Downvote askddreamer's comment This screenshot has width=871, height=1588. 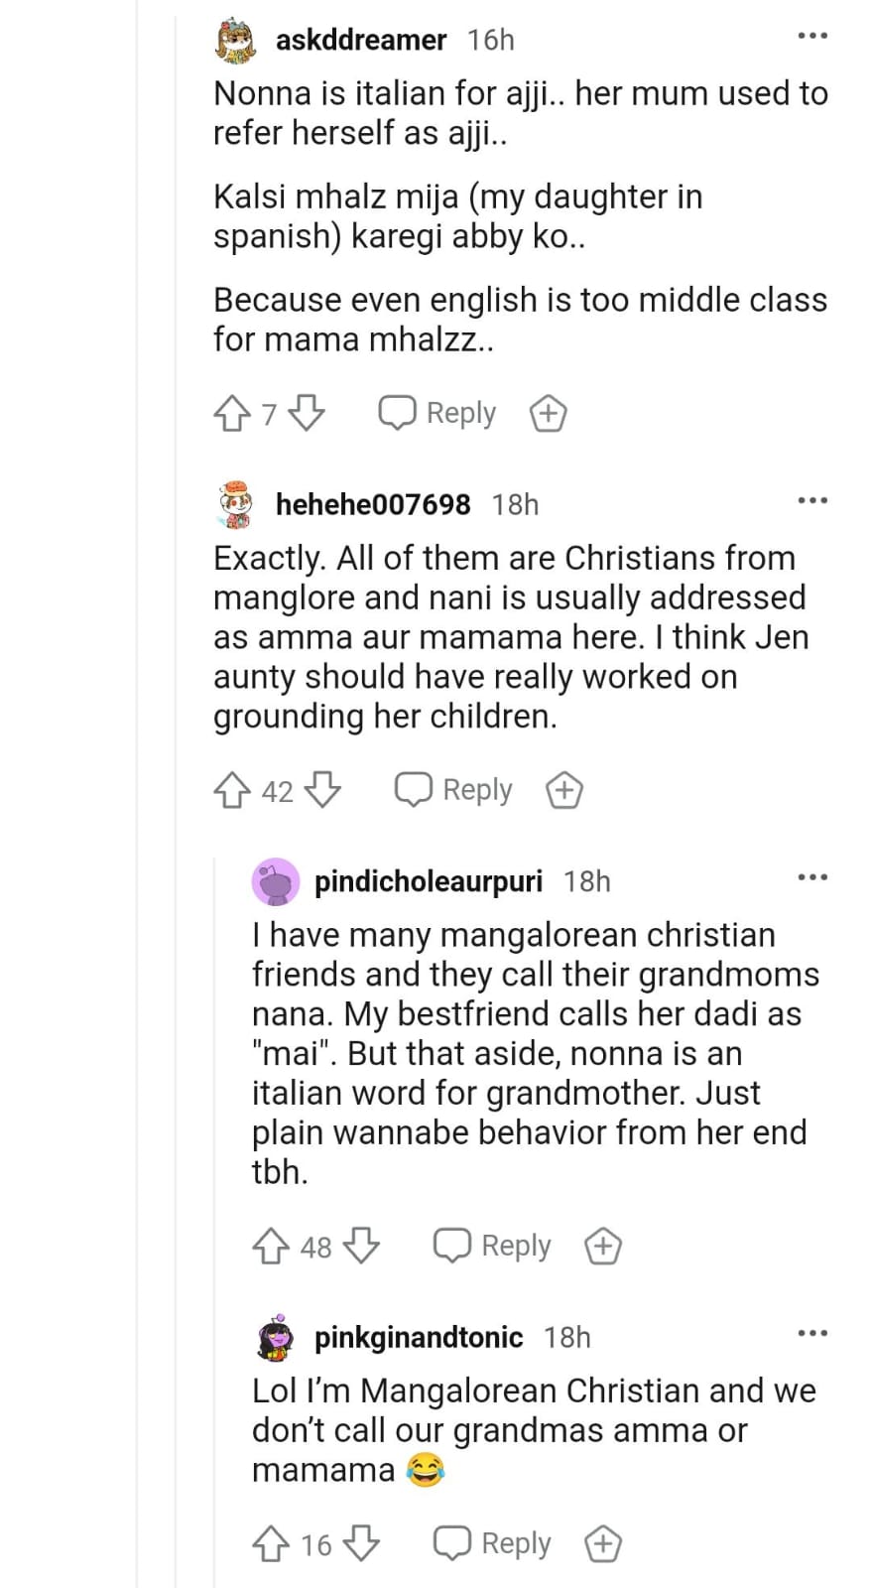click(307, 413)
